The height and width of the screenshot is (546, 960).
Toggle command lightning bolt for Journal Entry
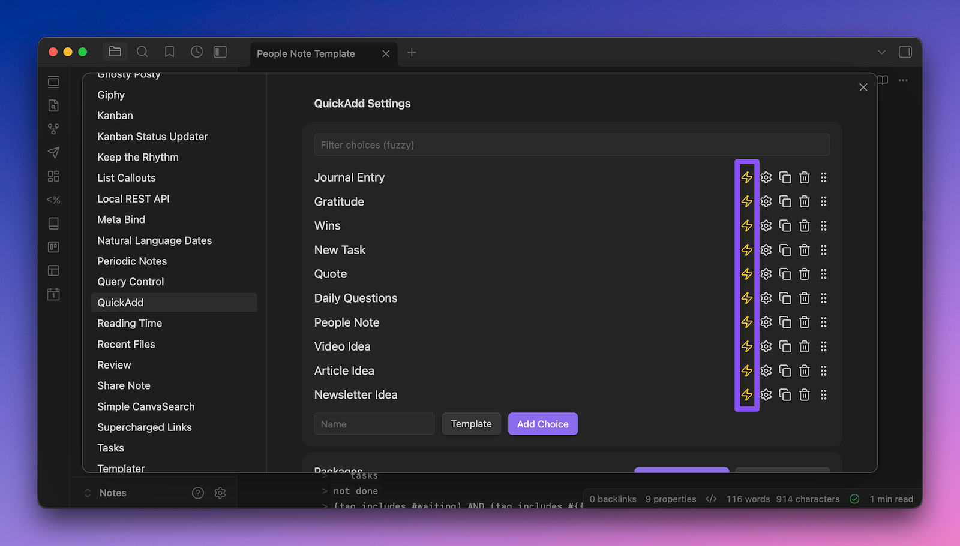point(746,177)
